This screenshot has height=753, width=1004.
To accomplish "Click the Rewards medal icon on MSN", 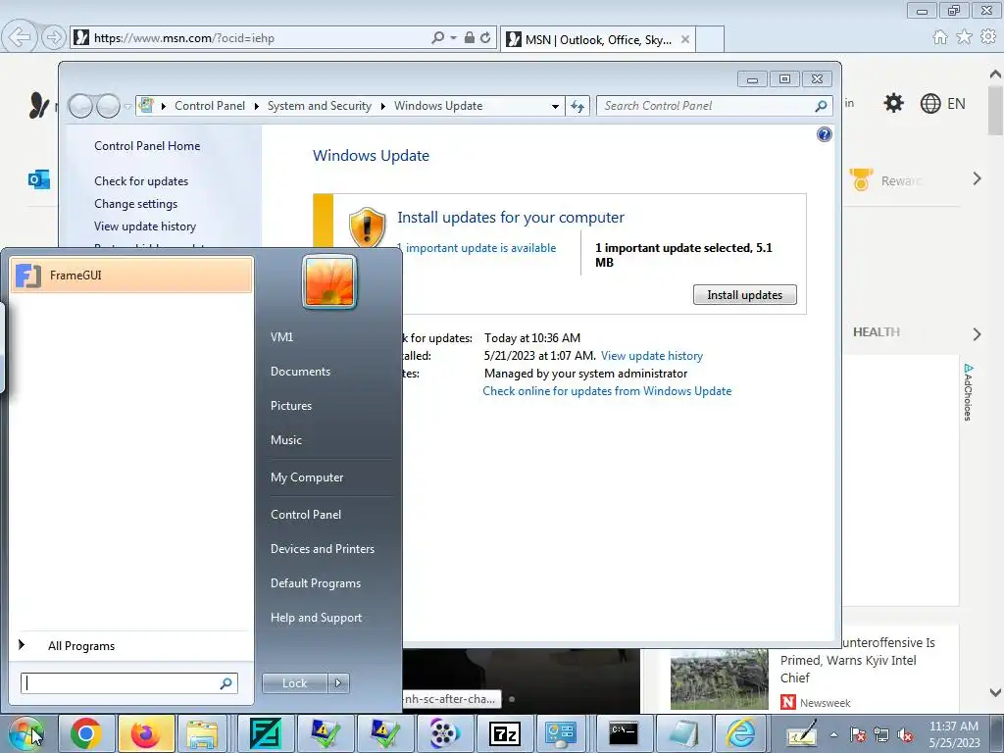I will 861,179.
